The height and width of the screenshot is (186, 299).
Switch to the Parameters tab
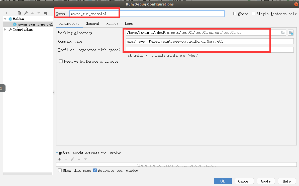point(69,24)
